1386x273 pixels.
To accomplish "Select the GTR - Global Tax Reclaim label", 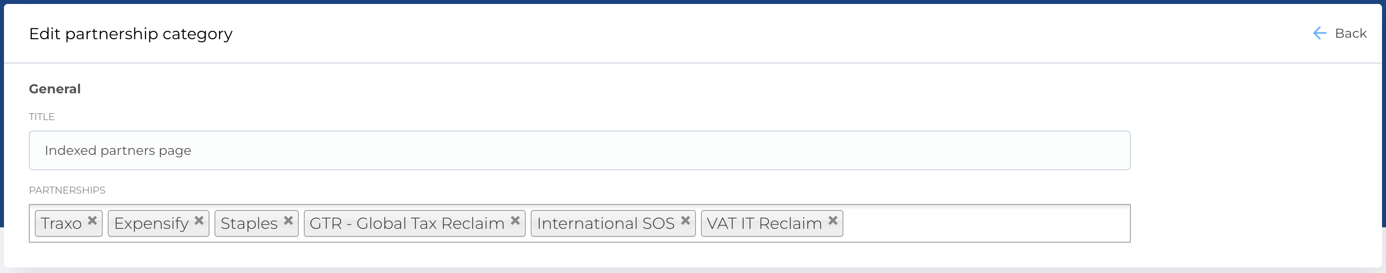I will pyautogui.click(x=407, y=223).
